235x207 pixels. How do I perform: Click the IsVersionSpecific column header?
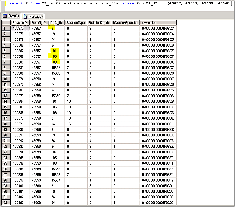click(125, 23)
